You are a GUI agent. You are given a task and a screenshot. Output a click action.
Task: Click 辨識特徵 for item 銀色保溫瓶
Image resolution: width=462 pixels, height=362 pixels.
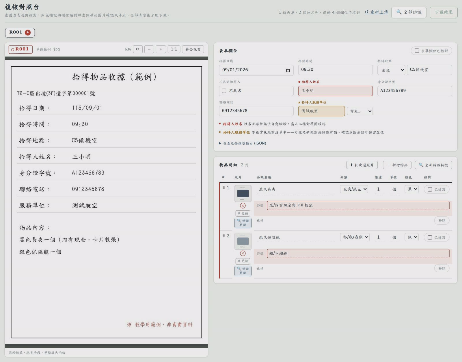[x=243, y=271]
